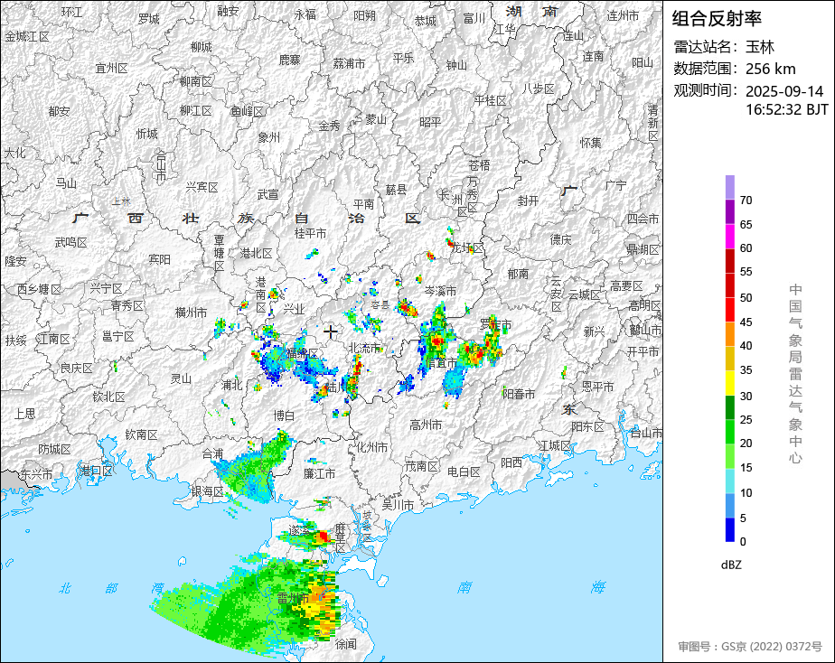Click the 兴业 map label
The height and width of the screenshot is (663, 835).
(294, 309)
